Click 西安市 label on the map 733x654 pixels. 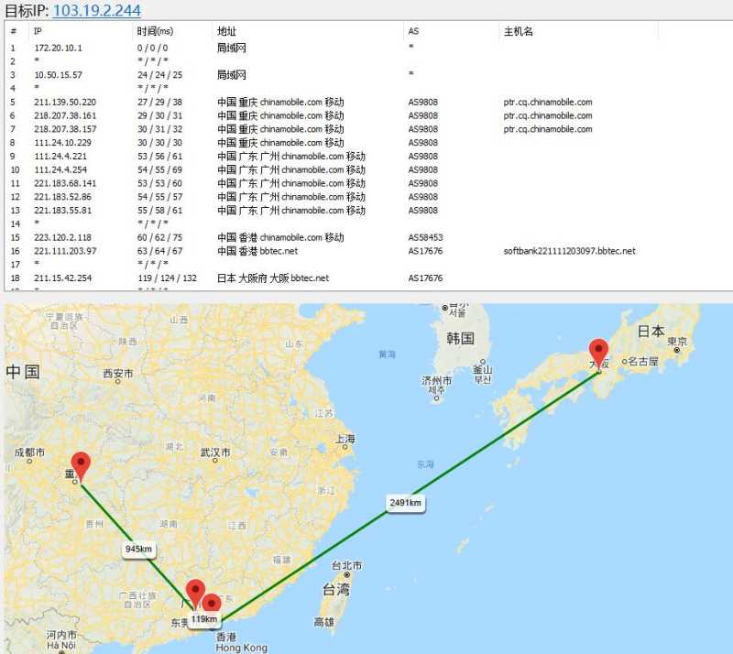tap(118, 373)
